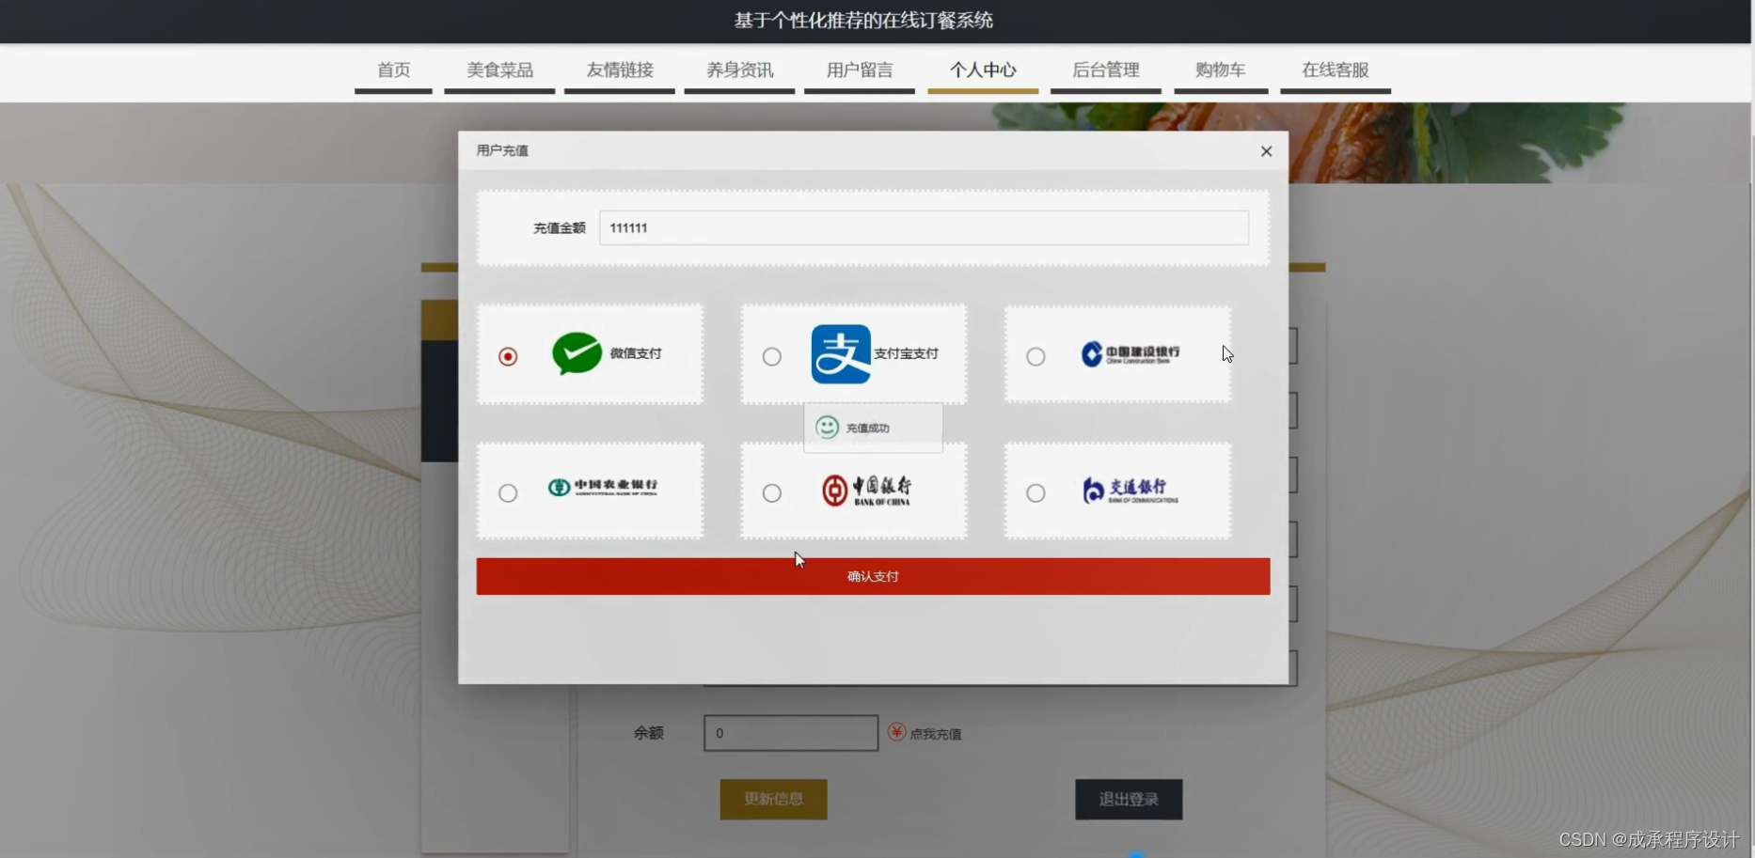Click the China Construction Bank logo
This screenshot has height=858, width=1755.
click(1130, 354)
